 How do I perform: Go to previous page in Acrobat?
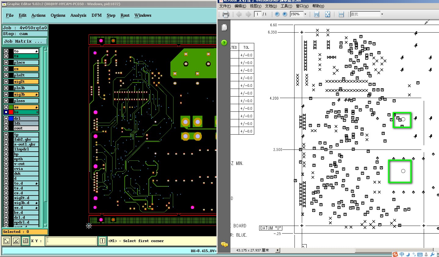[239, 14]
